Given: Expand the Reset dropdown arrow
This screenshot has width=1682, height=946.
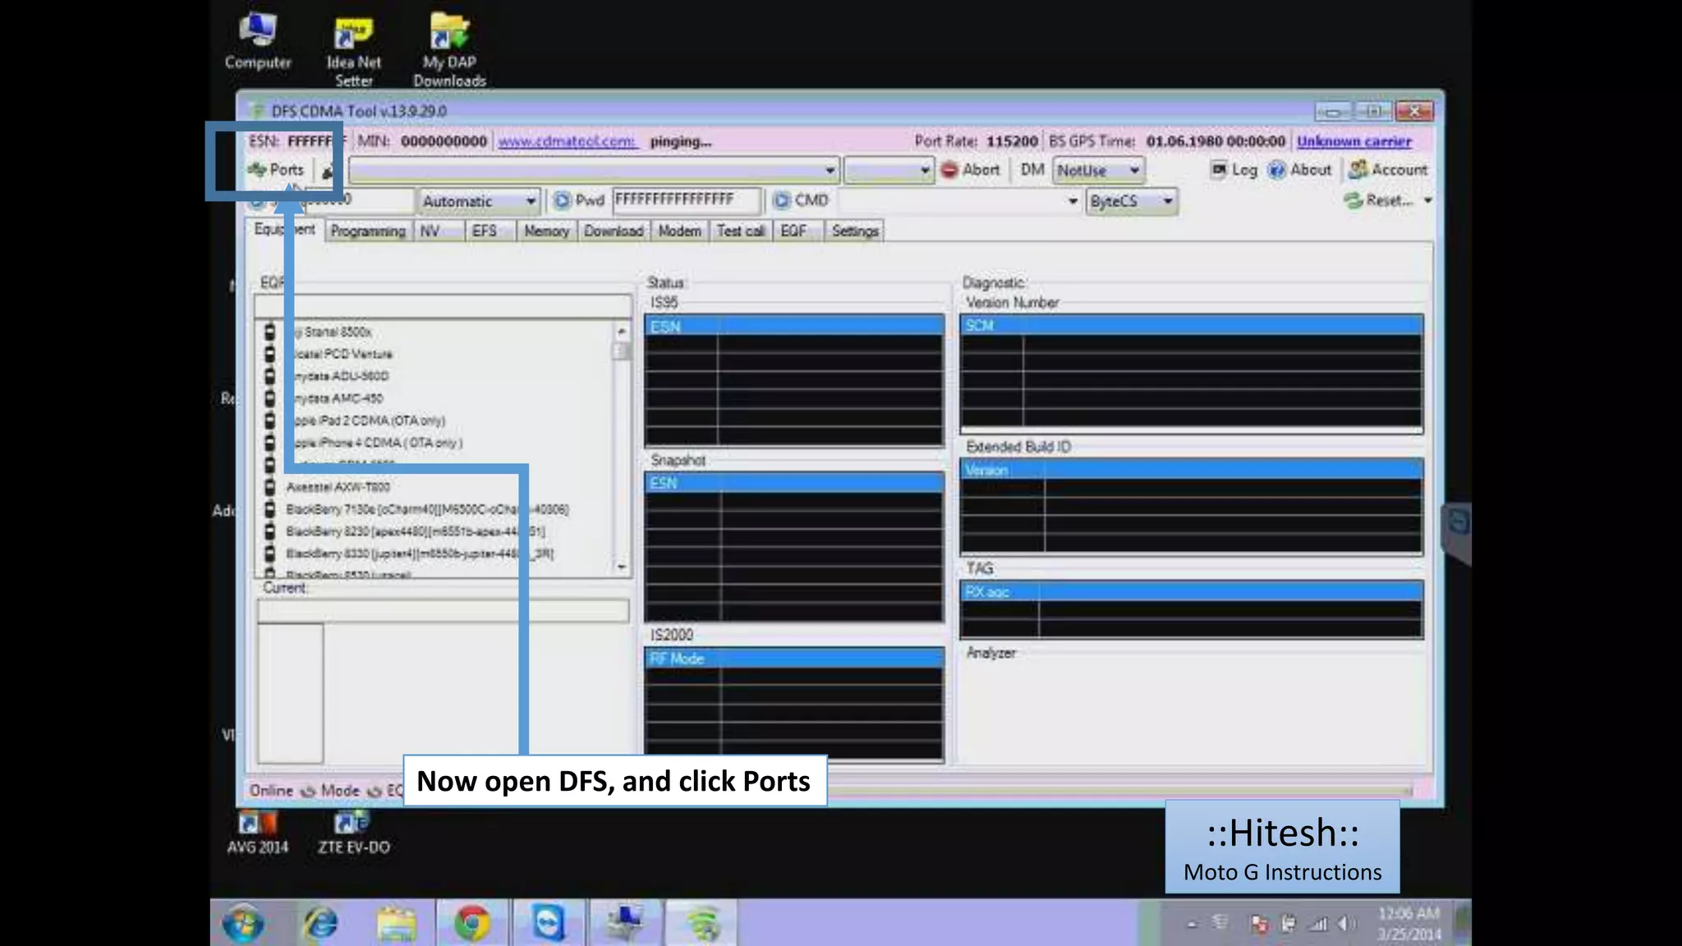Looking at the screenshot, I should [x=1427, y=200].
